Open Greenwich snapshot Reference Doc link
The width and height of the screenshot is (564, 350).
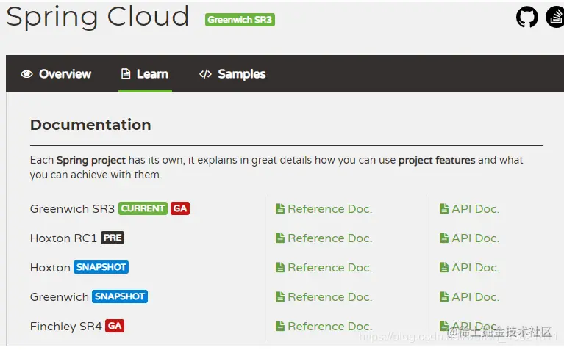click(x=329, y=297)
